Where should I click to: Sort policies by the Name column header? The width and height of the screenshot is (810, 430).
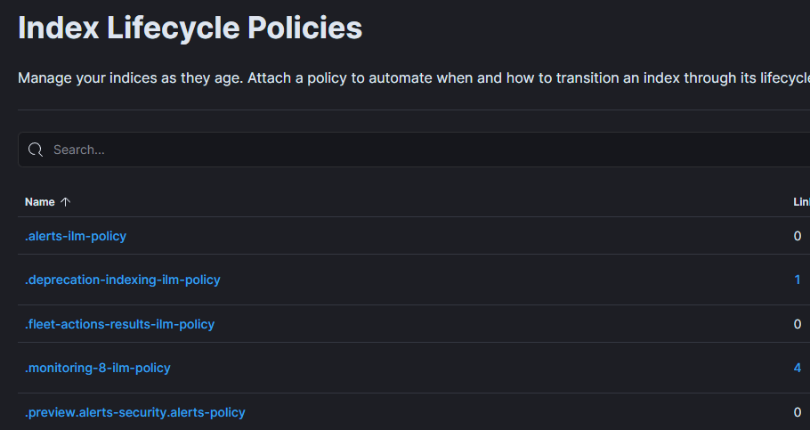pyautogui.click(x=40, y=202)
